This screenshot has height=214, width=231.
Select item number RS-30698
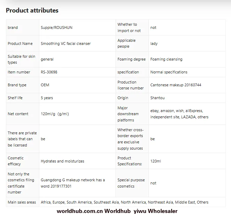49,72
